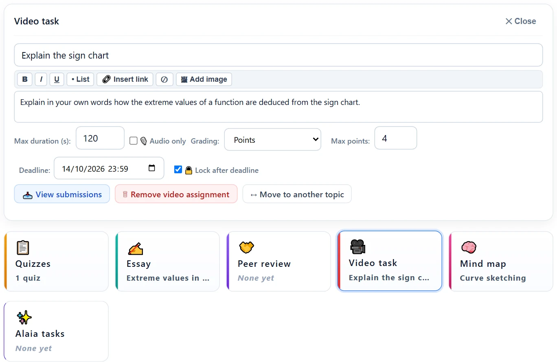Click the lock icon beside Lock after deadline

[x=189, y=170]
